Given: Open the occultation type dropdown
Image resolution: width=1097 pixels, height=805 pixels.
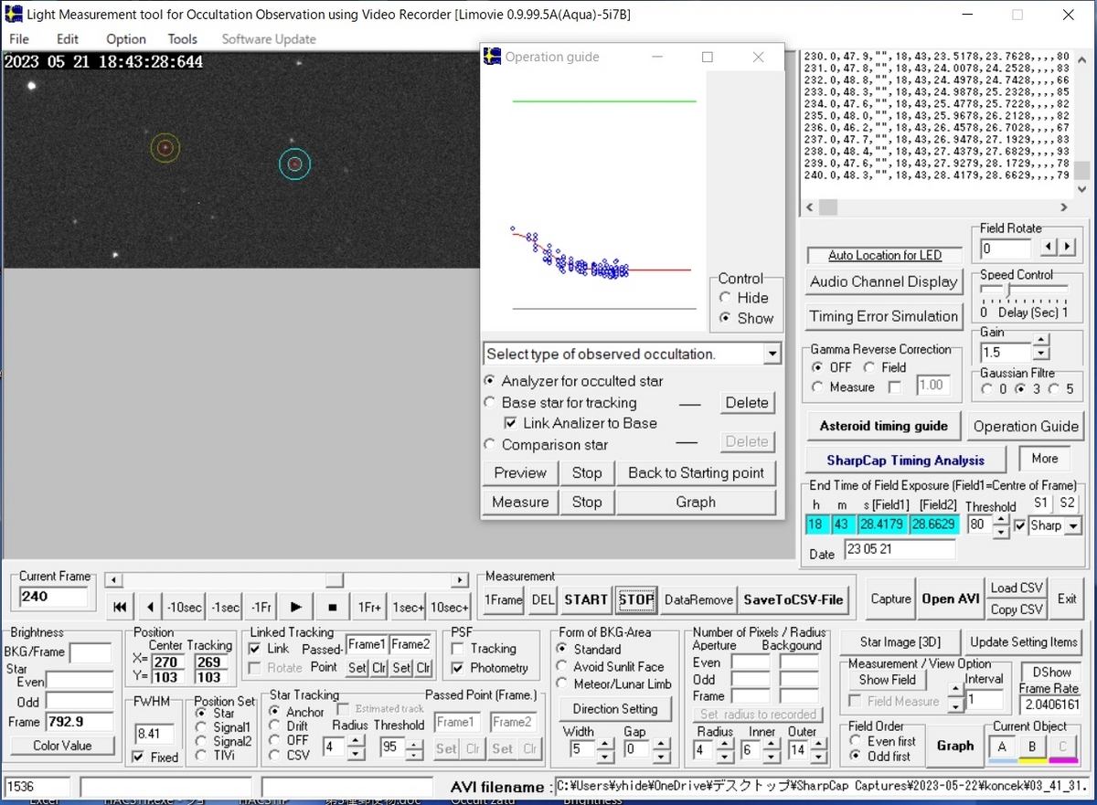Looking at the screenshot, I should click(771, 353).
